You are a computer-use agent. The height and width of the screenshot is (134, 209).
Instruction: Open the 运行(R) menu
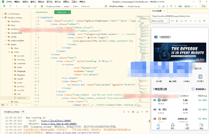click(49, 2)
